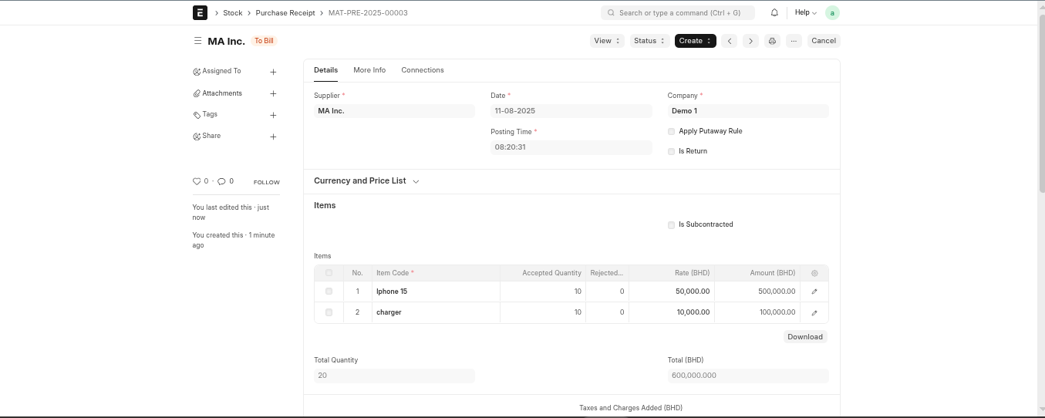Click the print icon button

pyautogui.click(x=772, y=41)
